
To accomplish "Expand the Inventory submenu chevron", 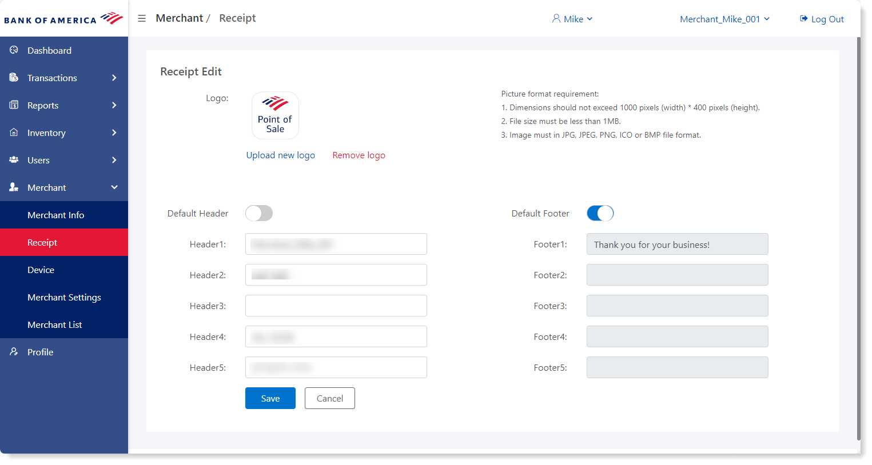I will (114, 133).
